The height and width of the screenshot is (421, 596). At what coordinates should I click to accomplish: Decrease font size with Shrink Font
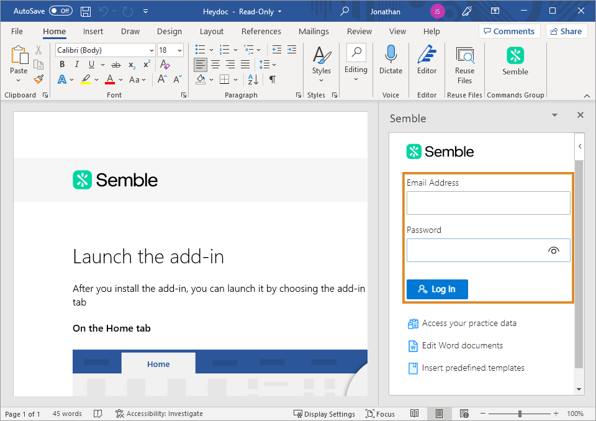coord(178,79)
